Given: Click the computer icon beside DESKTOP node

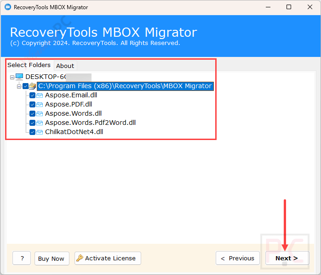Looking at the screenshot, I should coord(19,77).
